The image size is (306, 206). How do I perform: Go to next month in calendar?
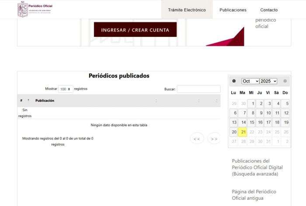pos(285,81)
